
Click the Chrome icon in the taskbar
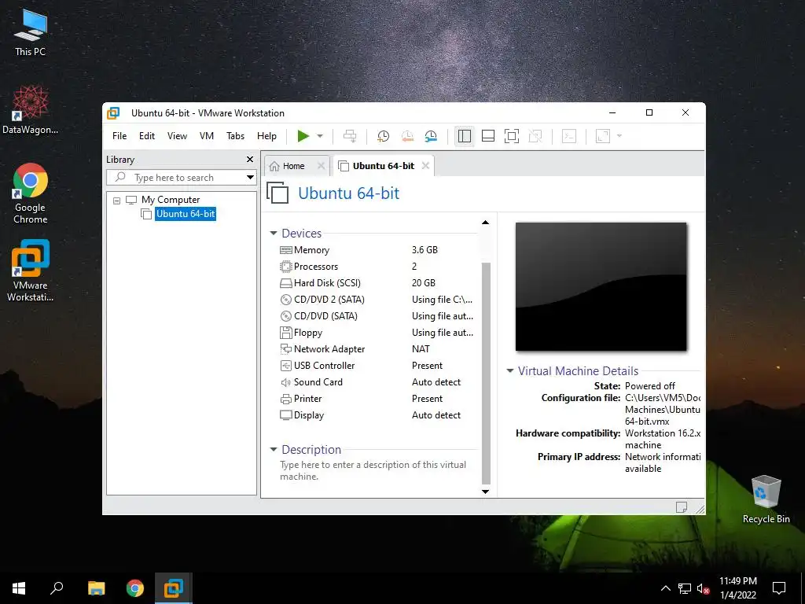135,588
